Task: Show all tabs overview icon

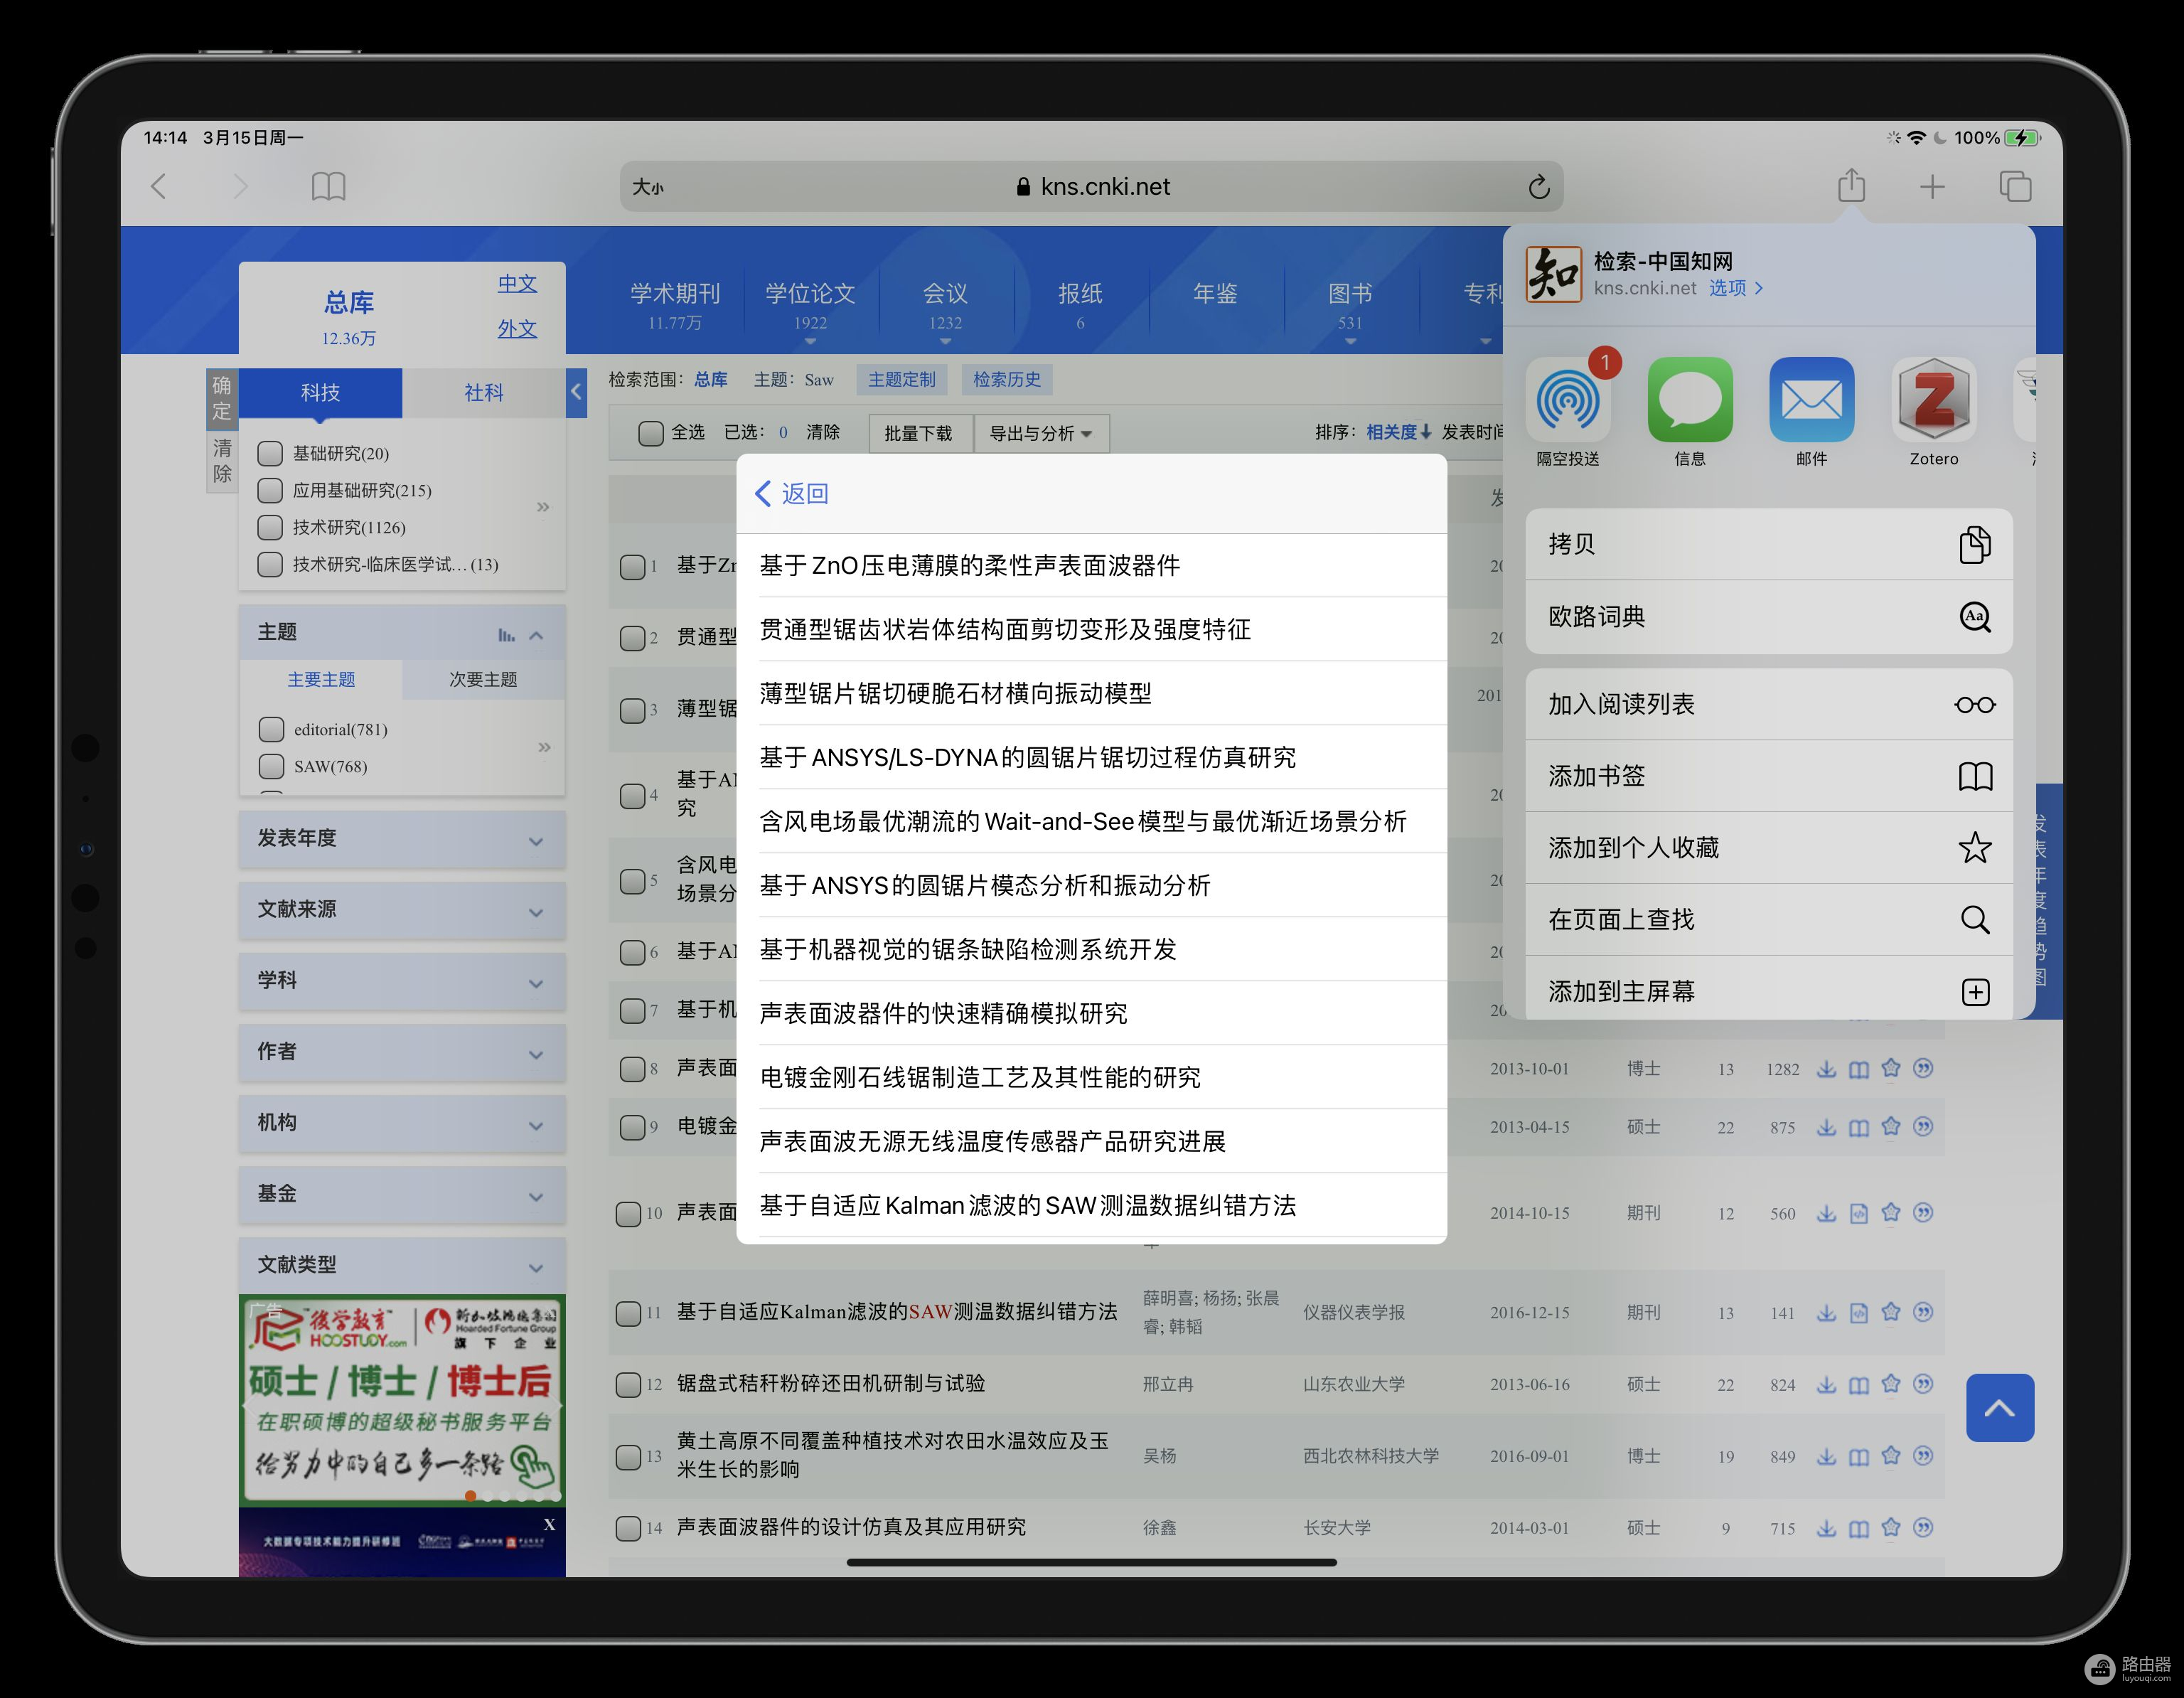Action: click(2015, 186)
